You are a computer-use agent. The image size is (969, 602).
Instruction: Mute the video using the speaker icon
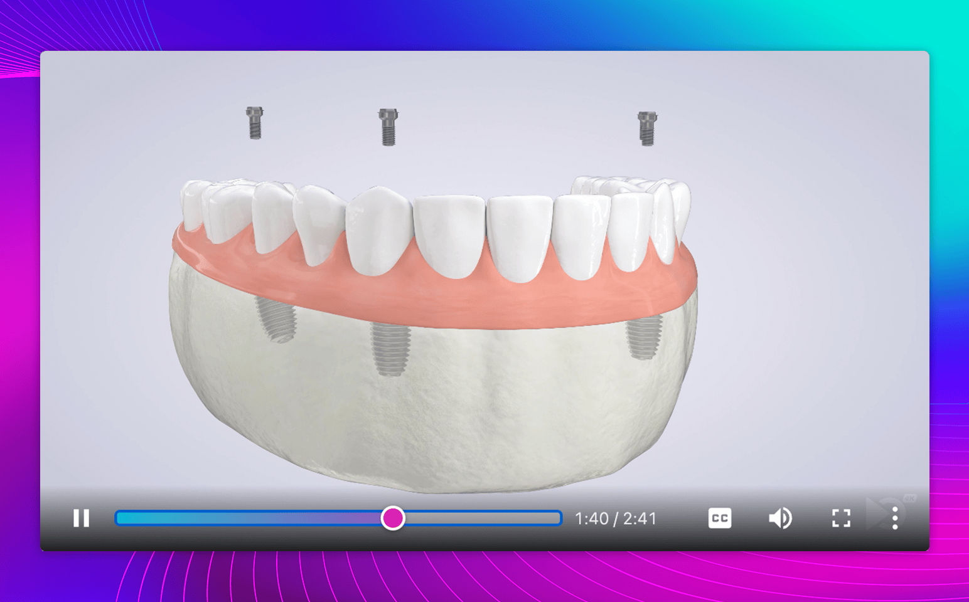pyautogui.click(x=780, y=518)
